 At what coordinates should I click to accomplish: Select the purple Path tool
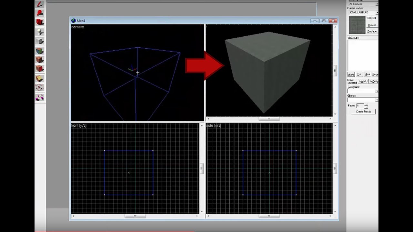click(x=40, y=97)
